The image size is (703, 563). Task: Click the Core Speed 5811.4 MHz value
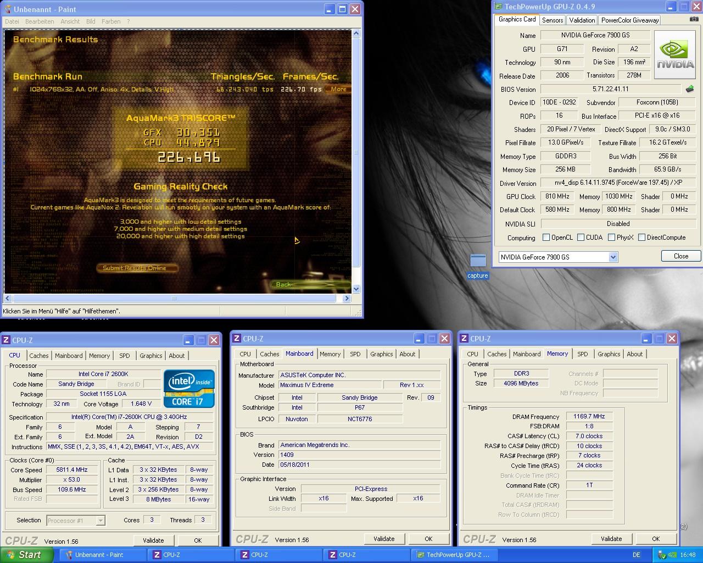72,470
